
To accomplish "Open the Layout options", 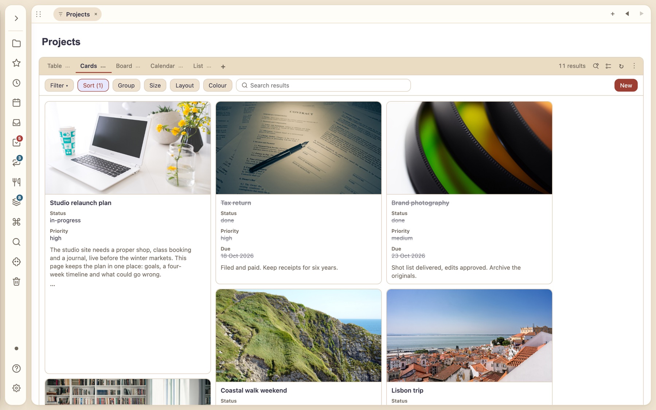I will click(x=185, y=85).
